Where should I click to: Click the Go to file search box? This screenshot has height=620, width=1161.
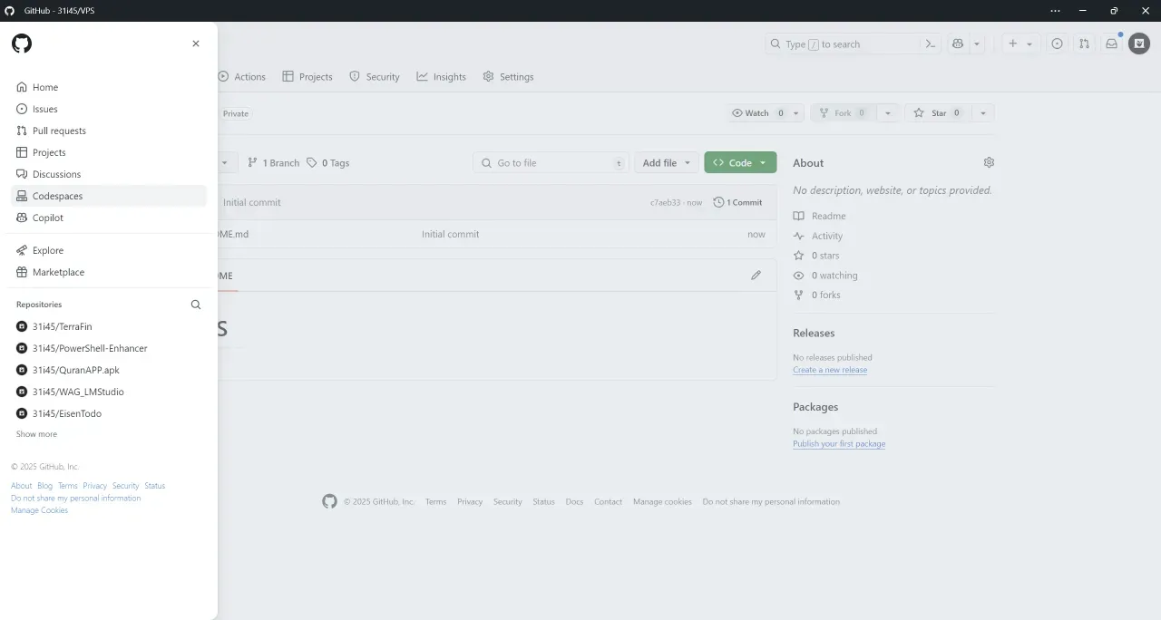click(551, 163)
